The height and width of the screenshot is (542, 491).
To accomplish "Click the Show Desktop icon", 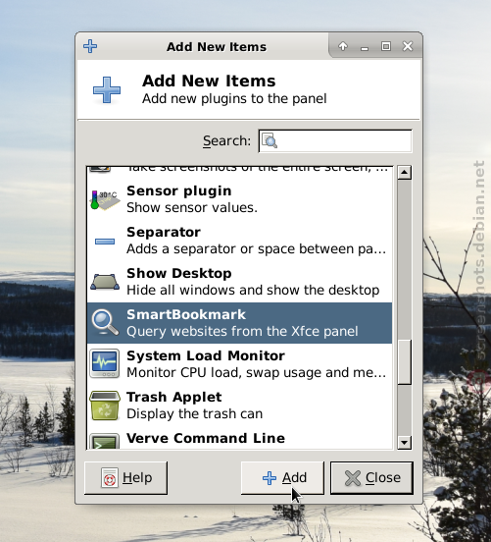I will click(x=105, y=282).
